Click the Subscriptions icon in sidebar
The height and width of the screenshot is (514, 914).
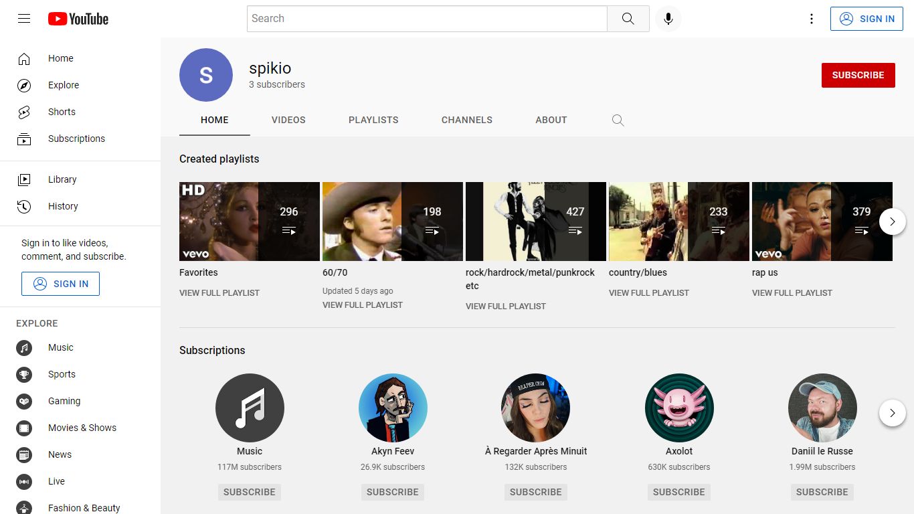pyautogui.click(x=24, y=139)
